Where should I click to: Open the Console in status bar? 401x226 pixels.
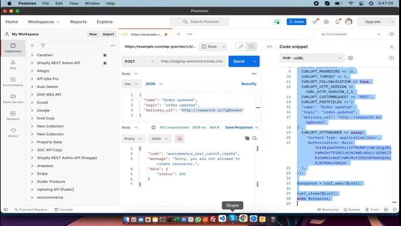pos(64,210)
